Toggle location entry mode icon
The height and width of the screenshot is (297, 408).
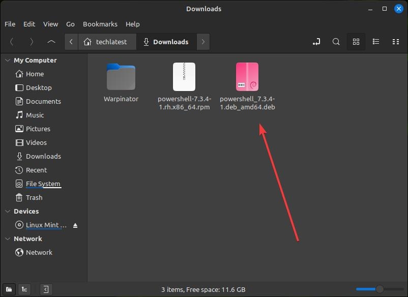pos(316,42)
